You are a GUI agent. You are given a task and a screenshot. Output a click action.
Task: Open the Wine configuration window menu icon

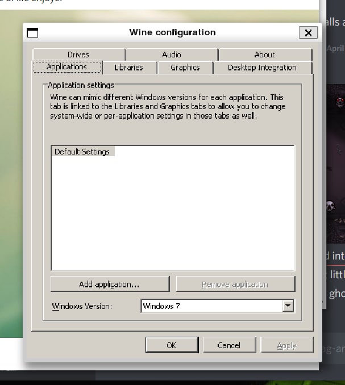point(32,33)
